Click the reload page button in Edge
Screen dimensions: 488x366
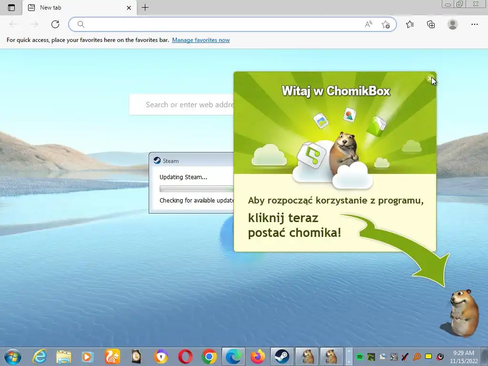tap(55, 24)
